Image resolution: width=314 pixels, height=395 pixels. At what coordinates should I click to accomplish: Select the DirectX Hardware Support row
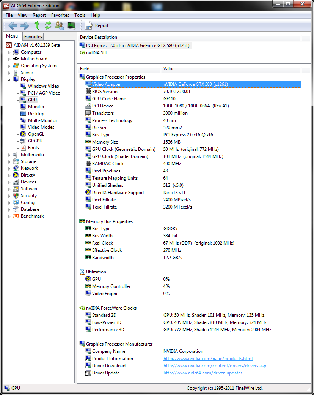click(x=193, y=193)
